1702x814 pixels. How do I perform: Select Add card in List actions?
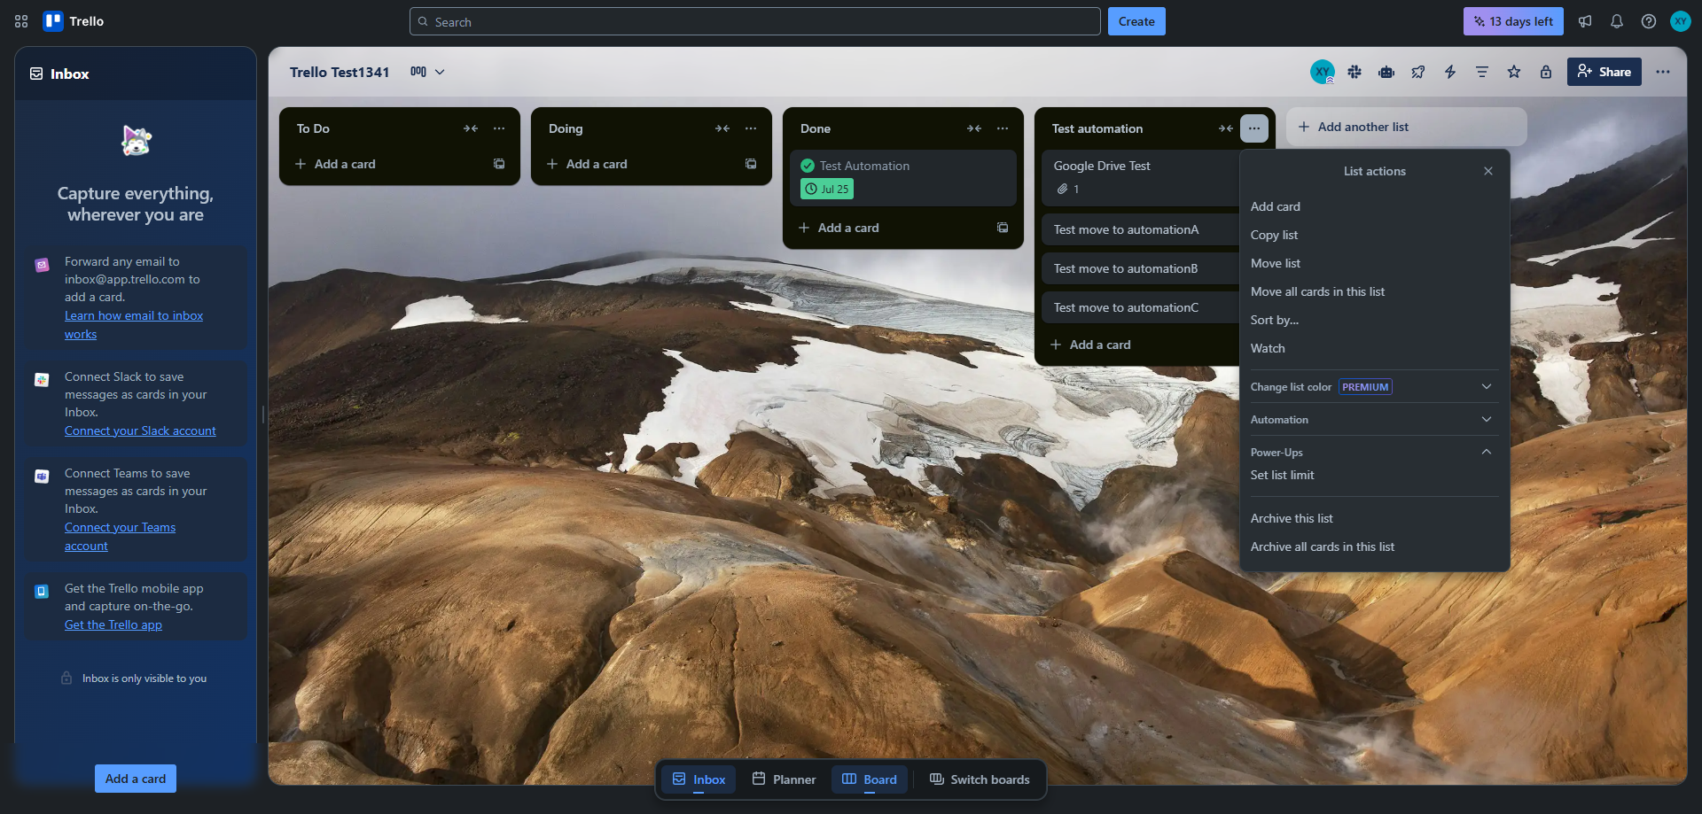(x=1374, y=206)
